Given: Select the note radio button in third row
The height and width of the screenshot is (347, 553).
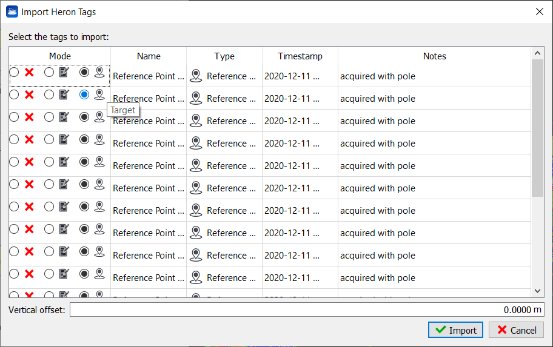Looking at the screenshot, I should click(49, 117).
